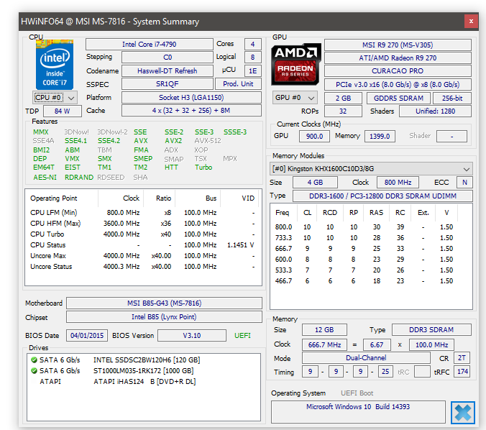This screenshot has height=430, width=486.
Task: Click the 256-bit bus width field
Action: point(452,99)
